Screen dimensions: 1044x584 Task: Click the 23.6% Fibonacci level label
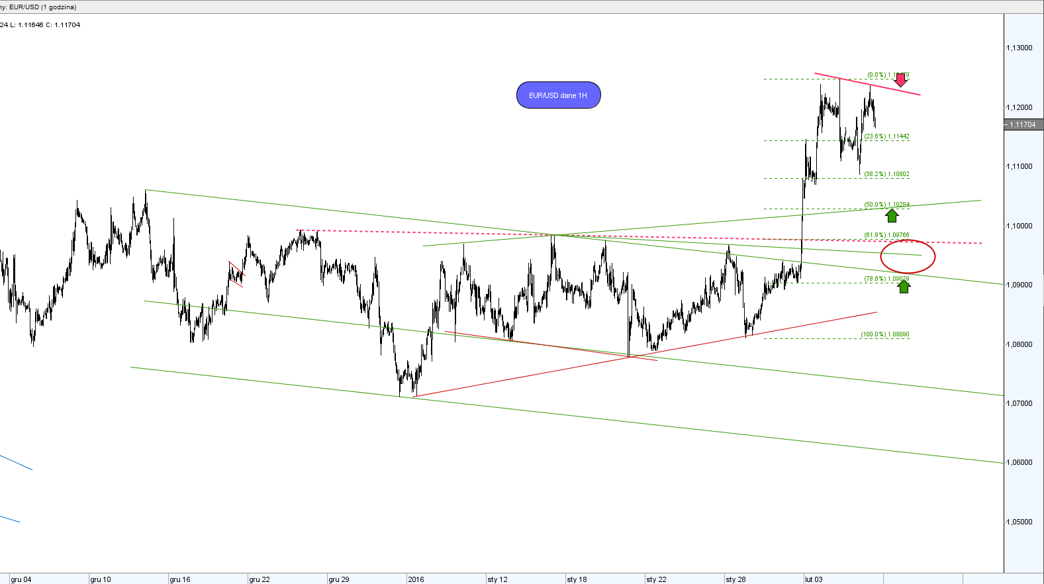click(x=886, y=136)
